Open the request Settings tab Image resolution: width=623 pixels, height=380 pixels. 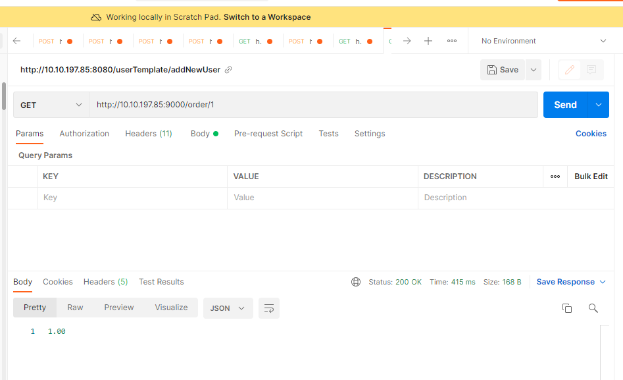(x=370, y=134)
